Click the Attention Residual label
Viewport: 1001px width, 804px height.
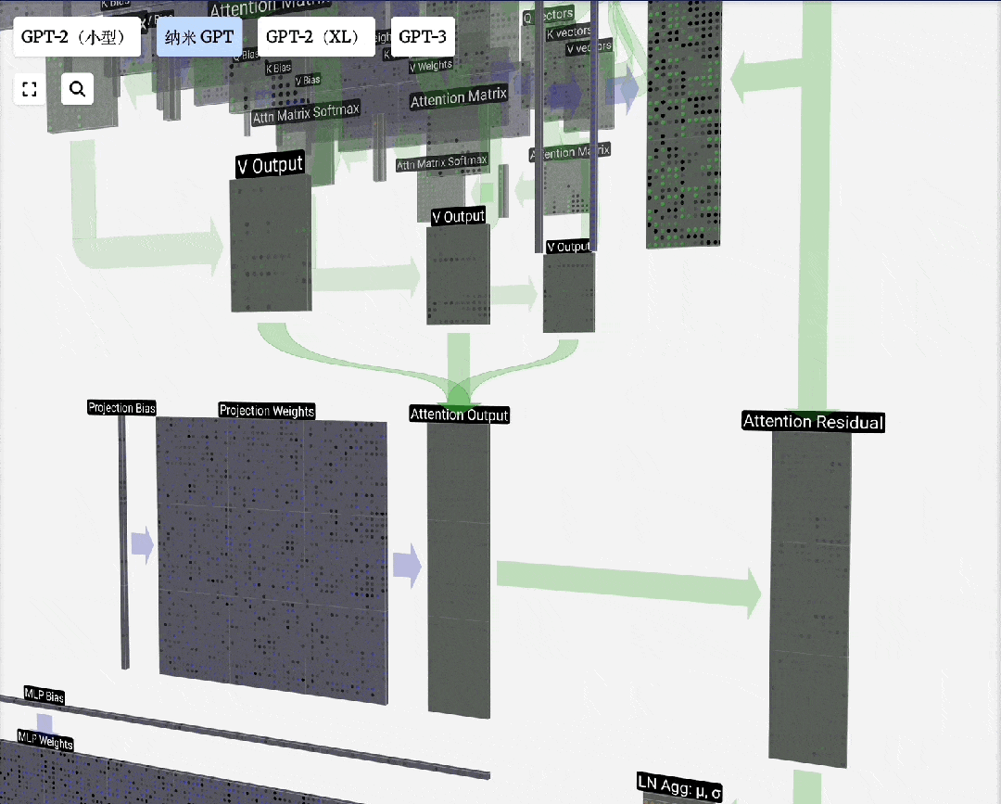(x=813, y=423)
